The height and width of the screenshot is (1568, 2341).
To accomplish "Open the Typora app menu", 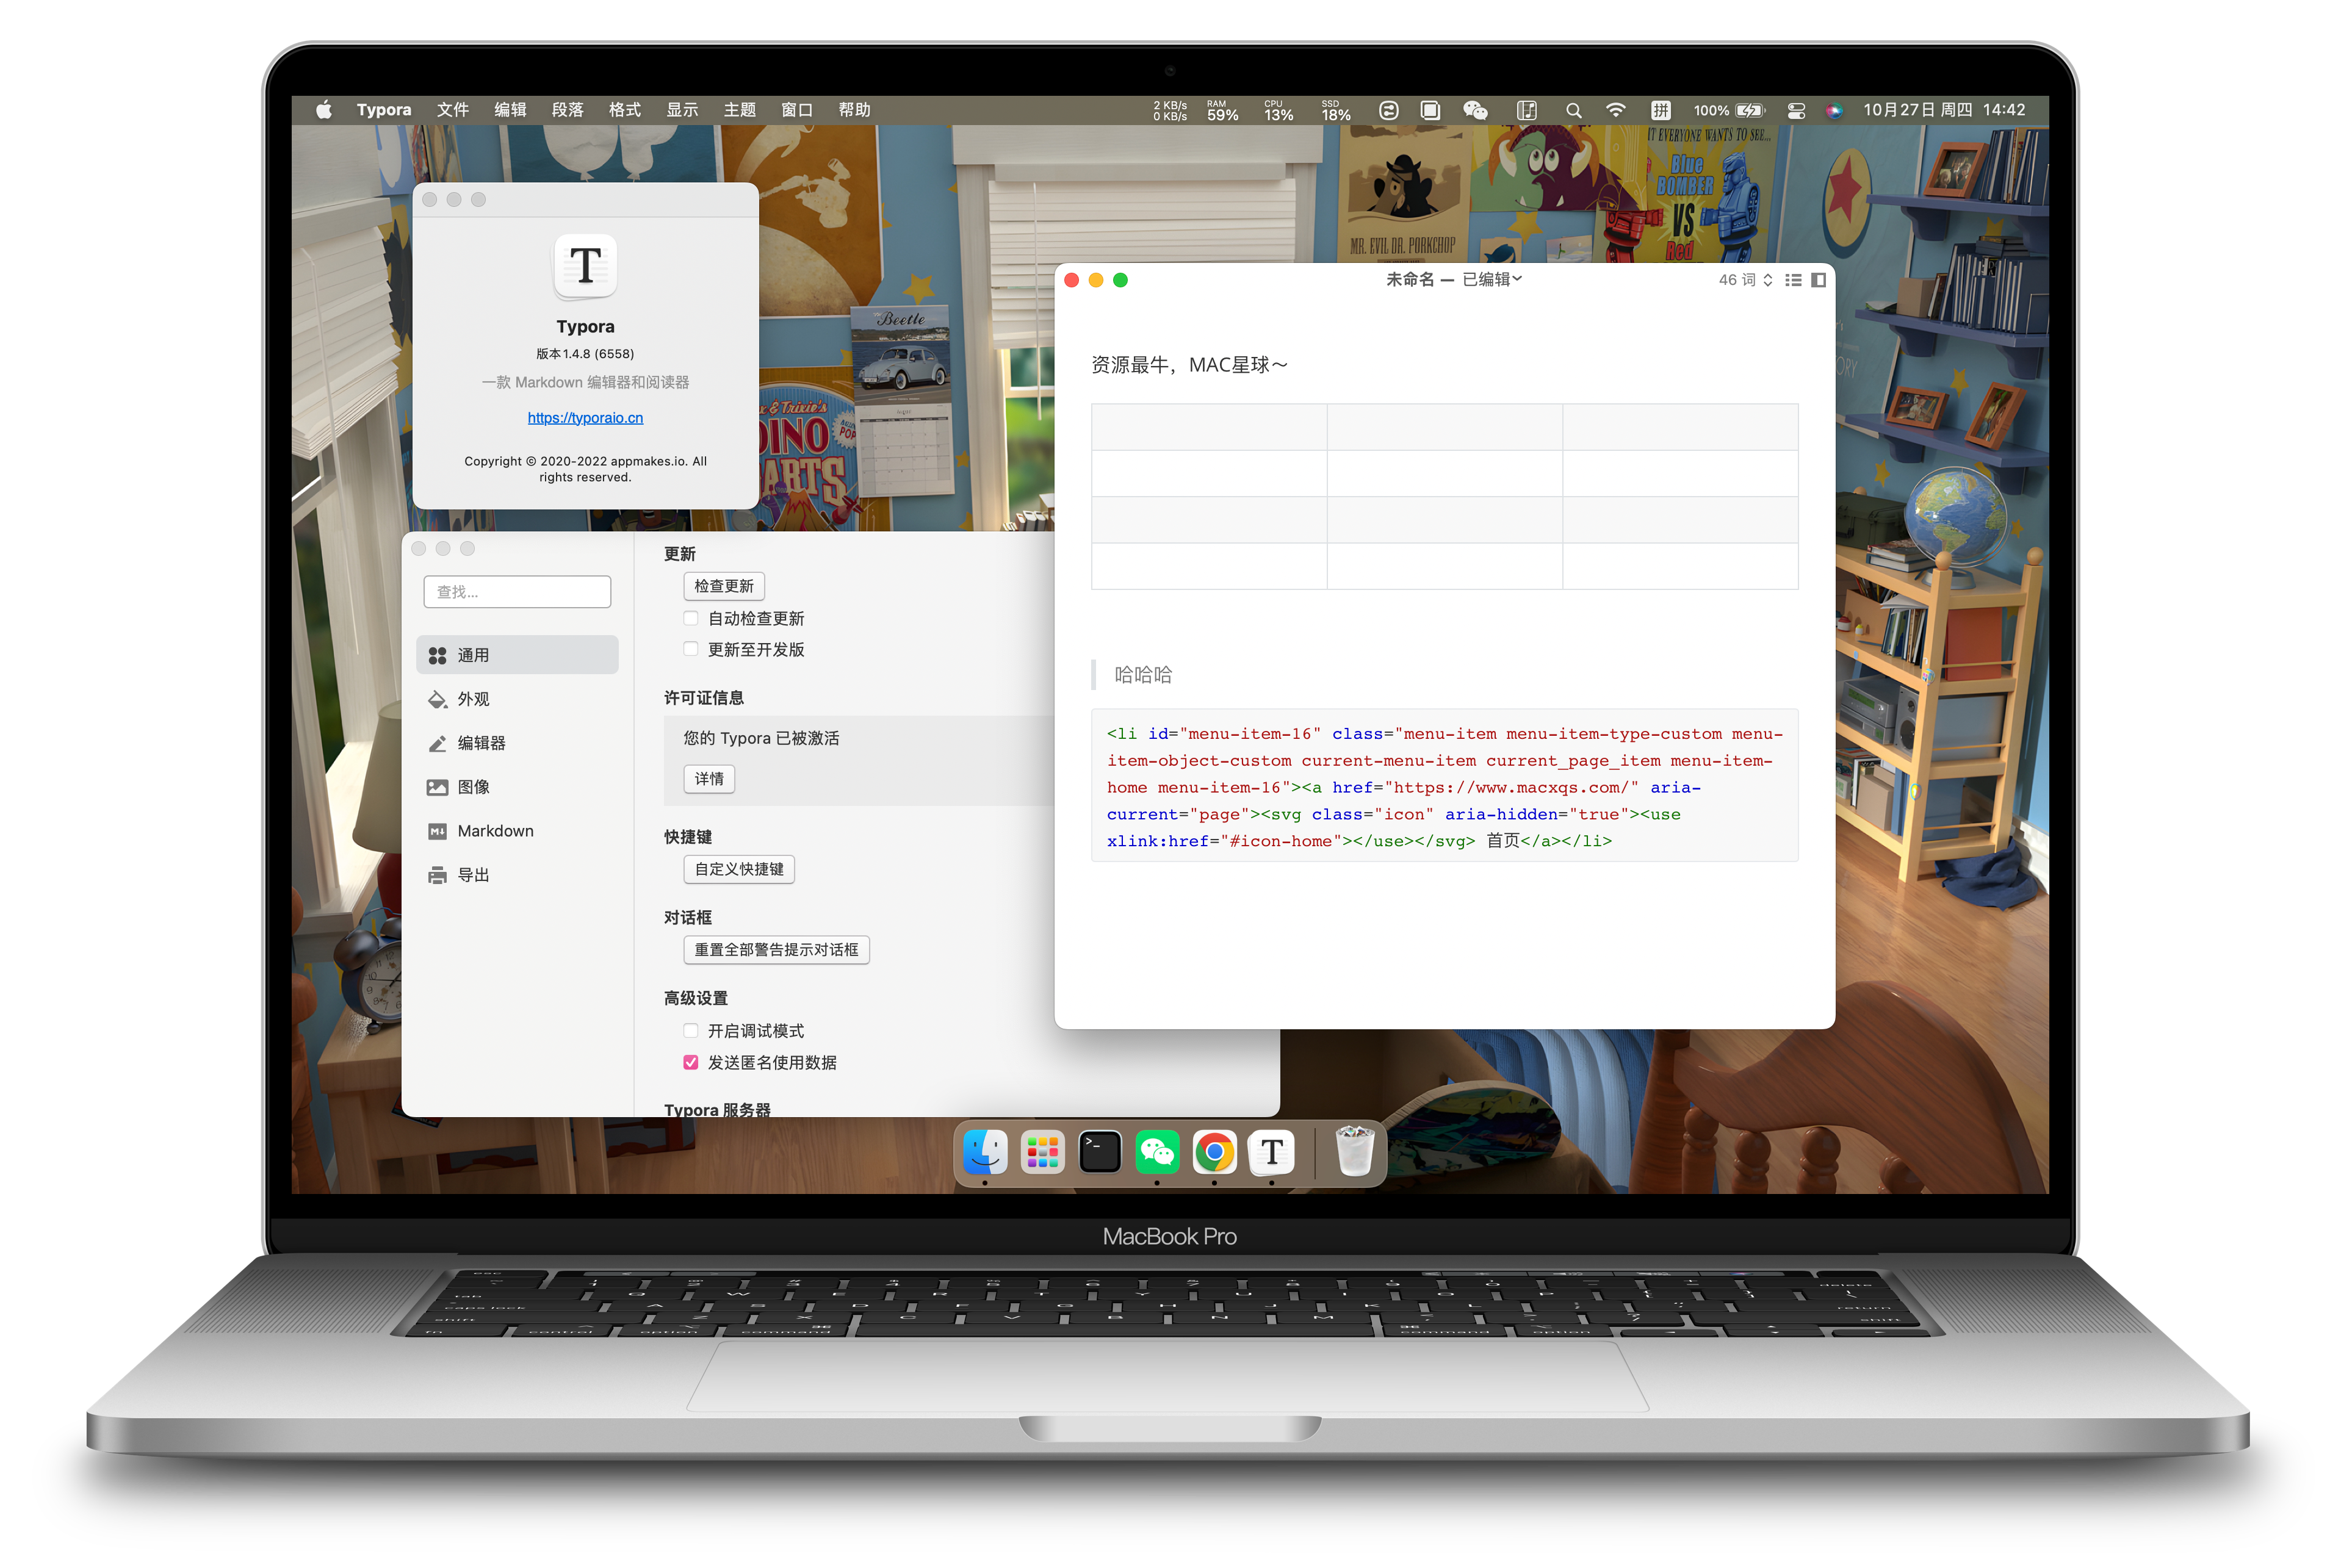I will [x=384, y=110].
